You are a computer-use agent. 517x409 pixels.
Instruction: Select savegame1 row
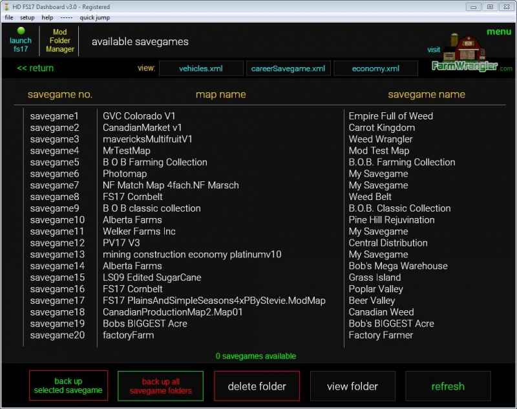click(x=54, y=116)
